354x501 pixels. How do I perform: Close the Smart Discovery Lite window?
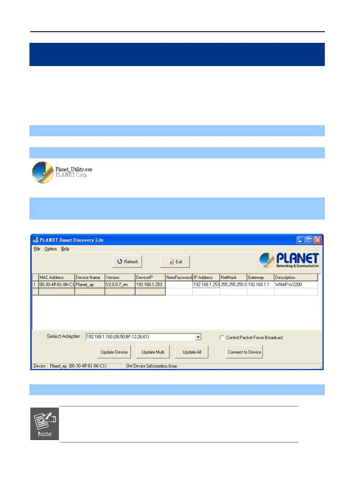[x=318, y=240]
